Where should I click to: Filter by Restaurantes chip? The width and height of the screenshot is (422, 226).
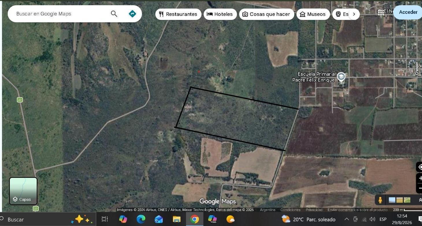178,14
